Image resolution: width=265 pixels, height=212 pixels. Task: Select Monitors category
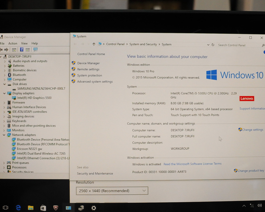tap(18, 130)
